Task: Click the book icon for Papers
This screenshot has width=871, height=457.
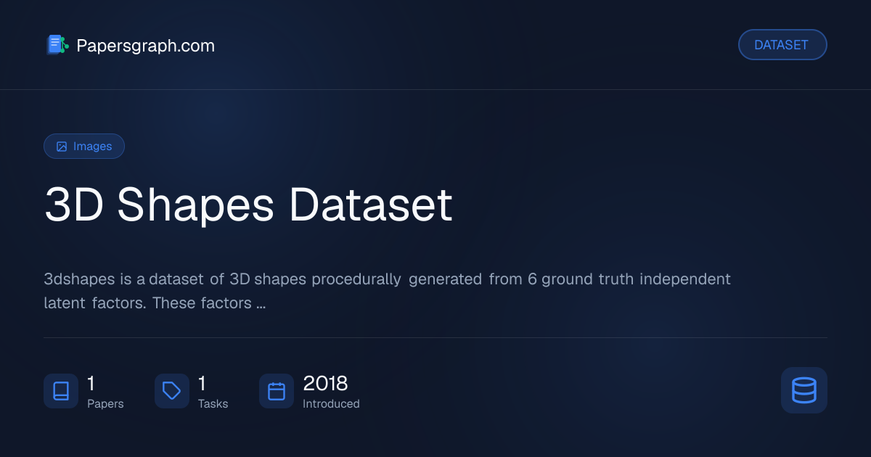Action: pos(61,391)
